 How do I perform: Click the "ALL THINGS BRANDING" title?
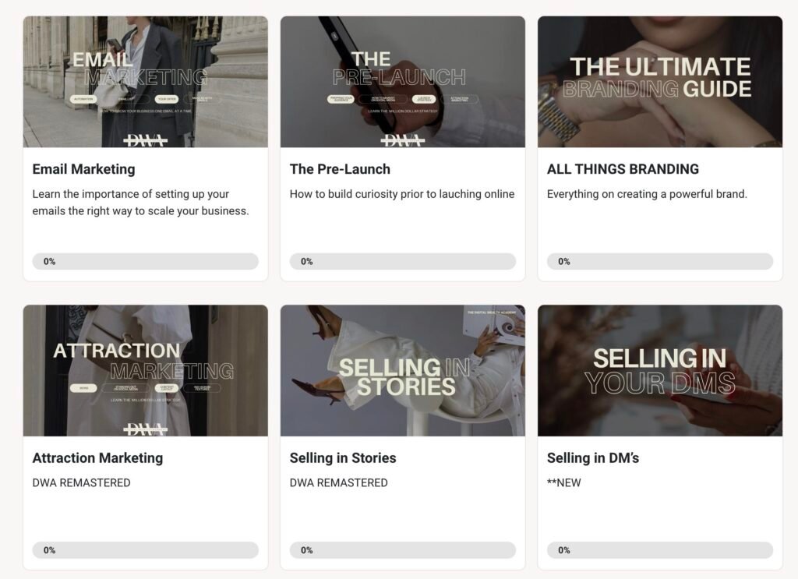point(623,169)
